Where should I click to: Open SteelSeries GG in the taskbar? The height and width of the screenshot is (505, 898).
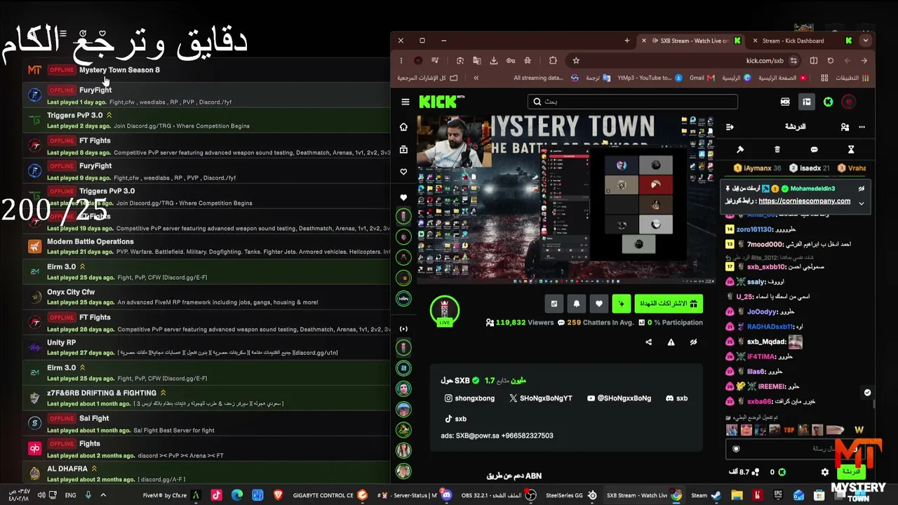(x=571, y=495)
